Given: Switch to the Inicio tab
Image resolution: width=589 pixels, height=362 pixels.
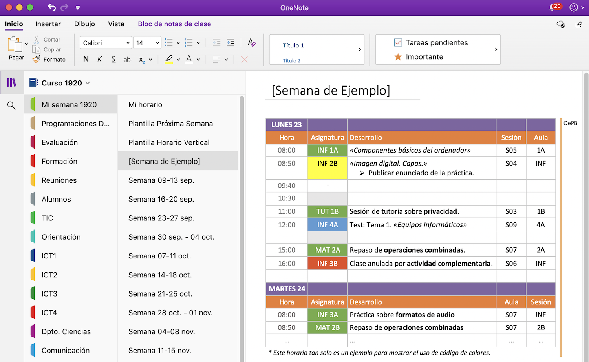Looking at the screenshot, I should click(x=14, y=24).
